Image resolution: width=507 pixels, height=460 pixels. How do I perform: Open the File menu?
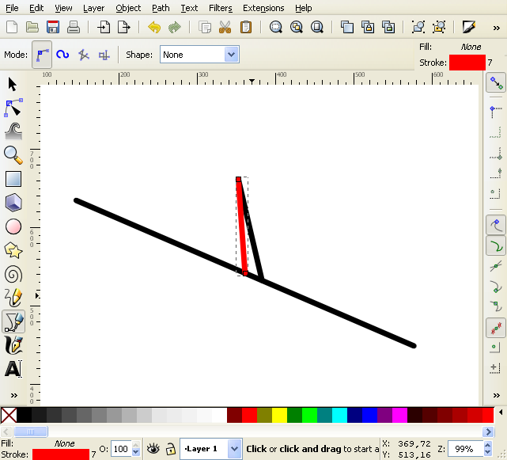(x=12, y=8)
